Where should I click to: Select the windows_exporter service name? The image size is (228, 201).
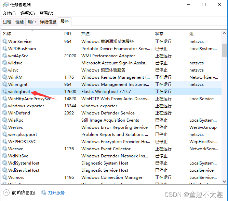[x=26, y=106]
